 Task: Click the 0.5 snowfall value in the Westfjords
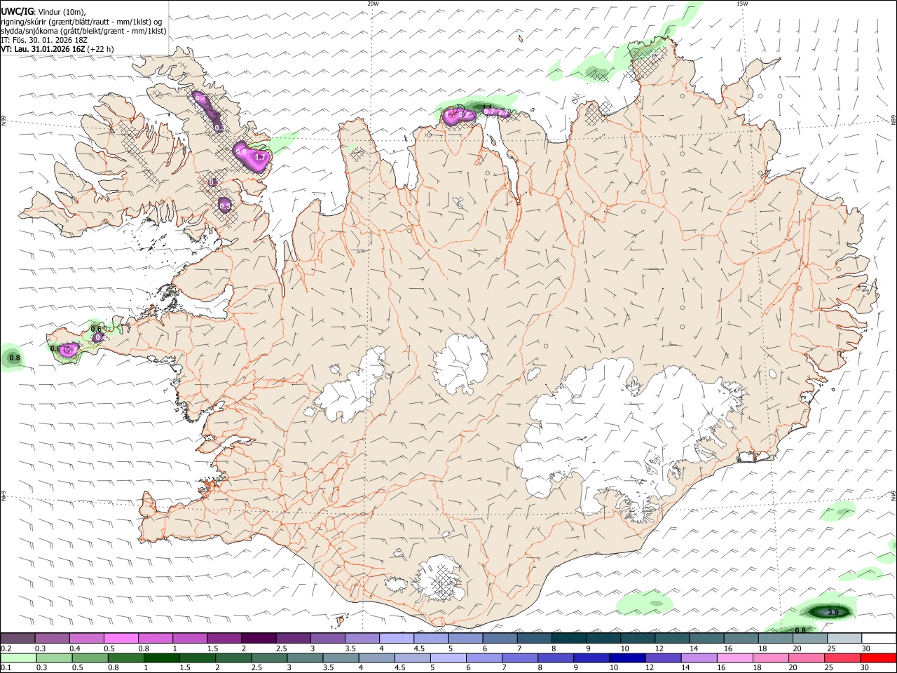225,206
